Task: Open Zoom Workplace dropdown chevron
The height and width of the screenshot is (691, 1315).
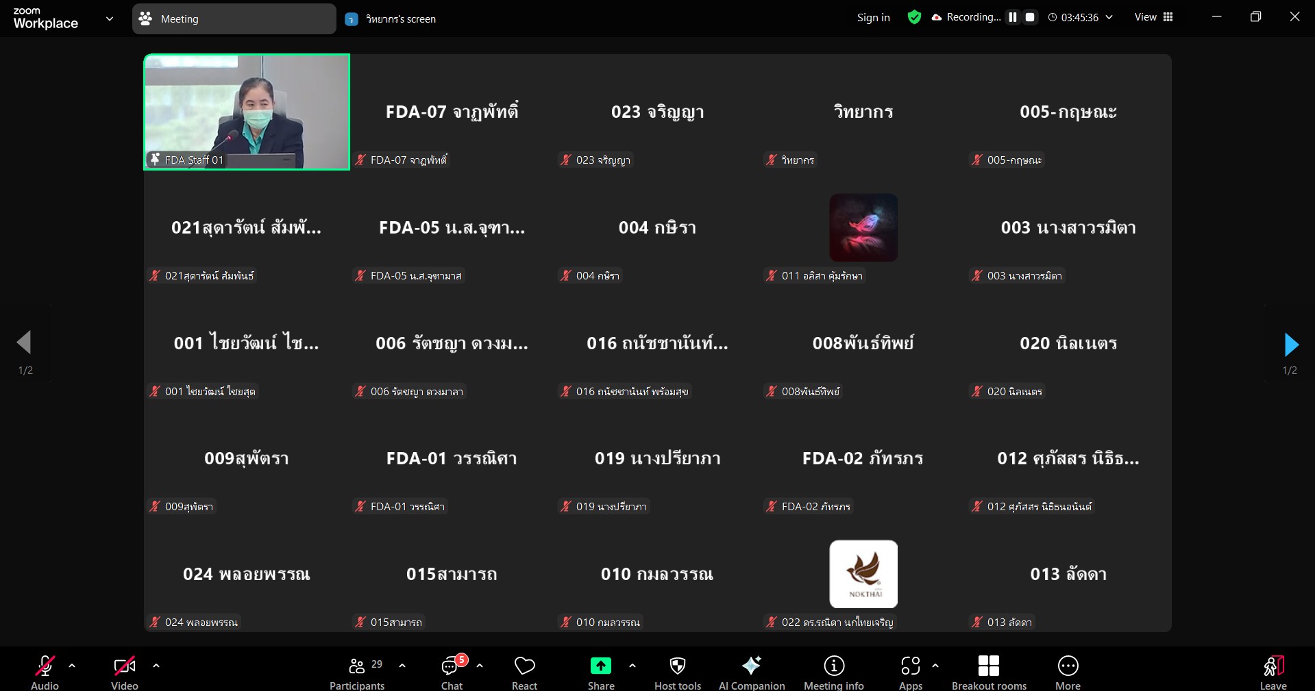Action: [110, 18]
